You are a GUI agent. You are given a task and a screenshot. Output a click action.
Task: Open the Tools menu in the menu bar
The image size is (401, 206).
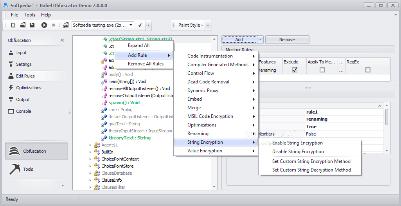click(30, 15)
